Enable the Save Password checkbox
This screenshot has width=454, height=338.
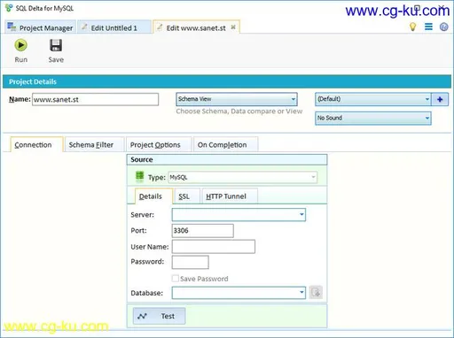click(x=176, y=279)
